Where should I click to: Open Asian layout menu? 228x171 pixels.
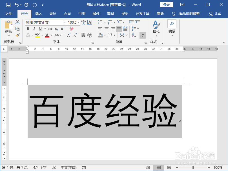tap(123, 35)
